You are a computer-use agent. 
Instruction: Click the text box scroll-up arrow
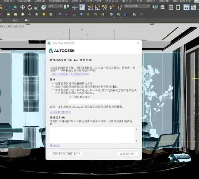pos(137,129)
